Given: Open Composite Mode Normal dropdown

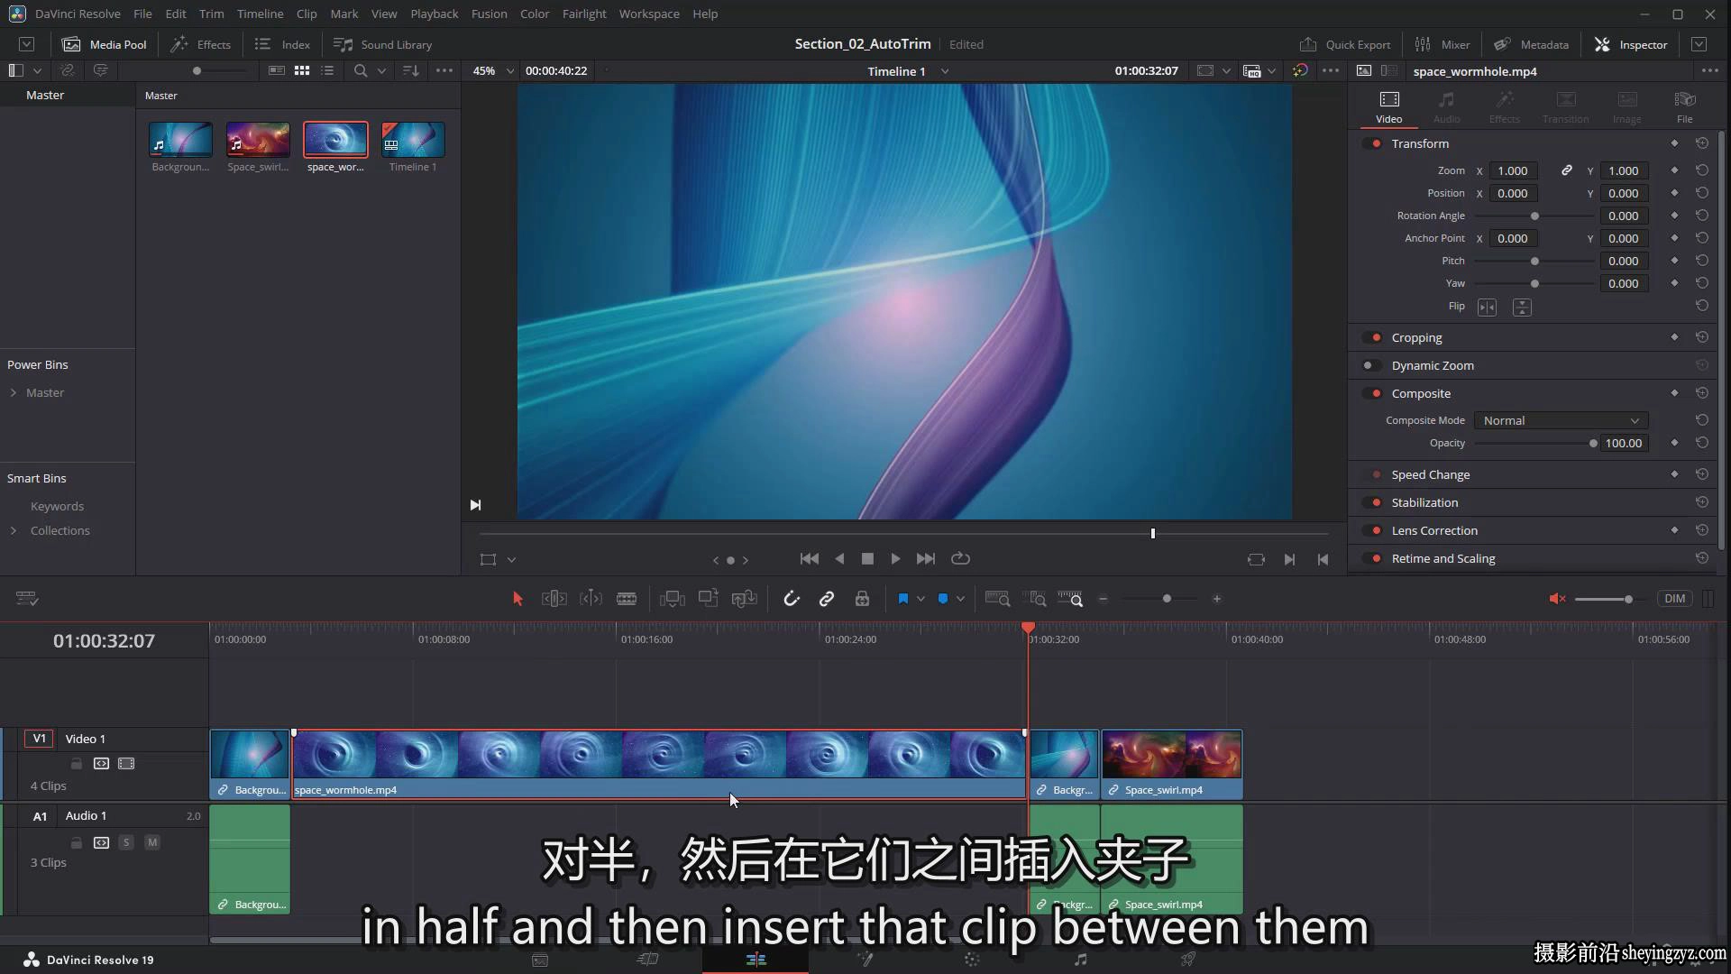Looking at the screenshot, I should coord(1561,420).
